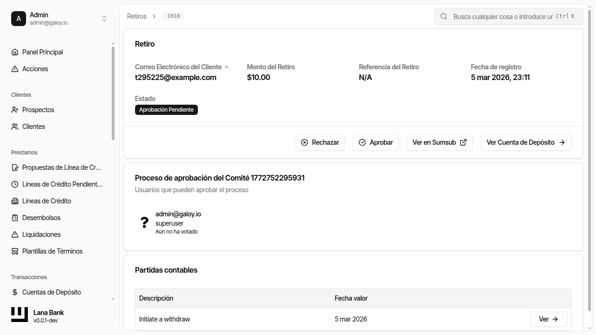Click the Líneas de Crédito building icon

(15, 201)
